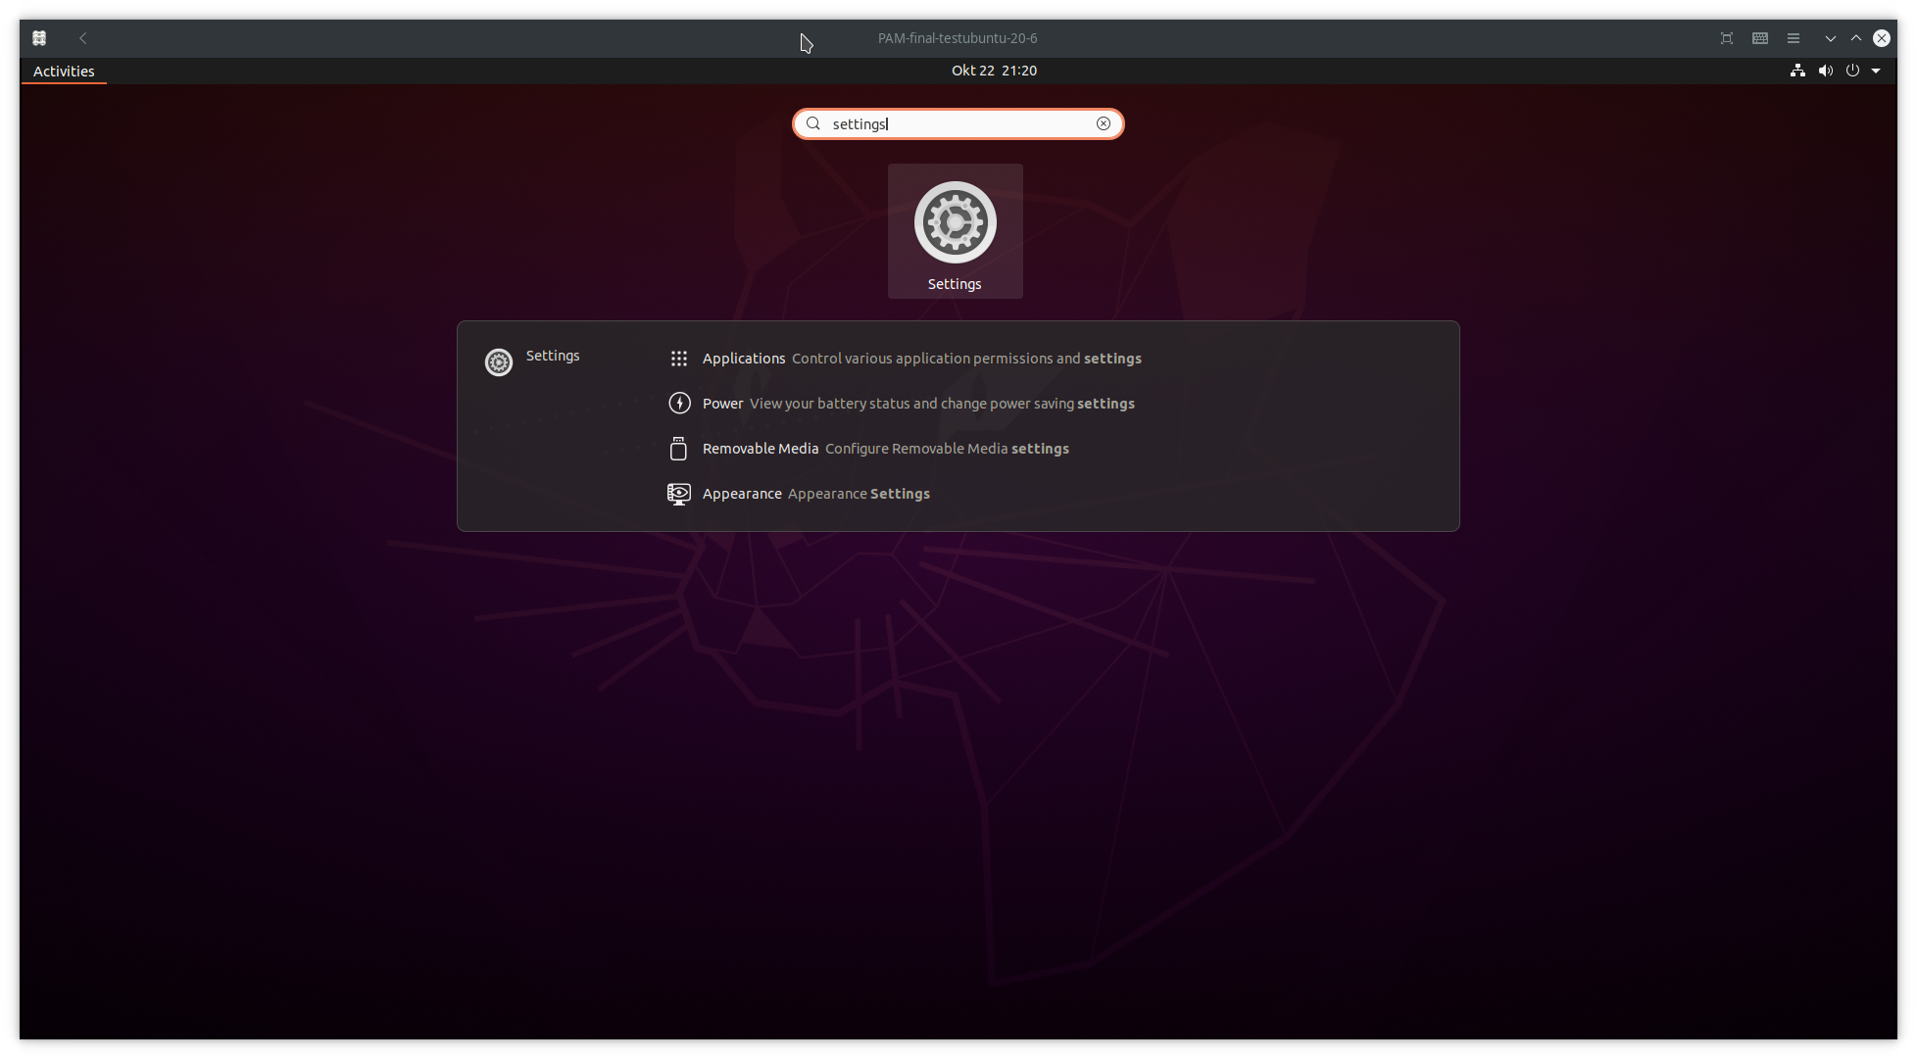The height and width of the screenshot is (1059, 1917).
Task: Click the power icon in top bar
Action: (x=1852, y=71)
